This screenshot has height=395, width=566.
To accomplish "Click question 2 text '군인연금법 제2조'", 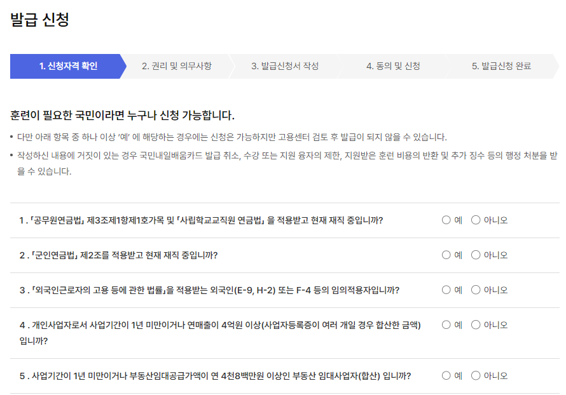I will point(118,255).
